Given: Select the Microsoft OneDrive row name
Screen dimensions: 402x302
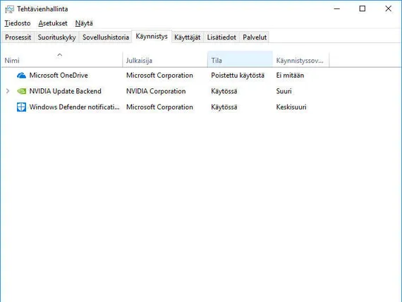Looking at the screenshot, I should click(x=59, y=75).
